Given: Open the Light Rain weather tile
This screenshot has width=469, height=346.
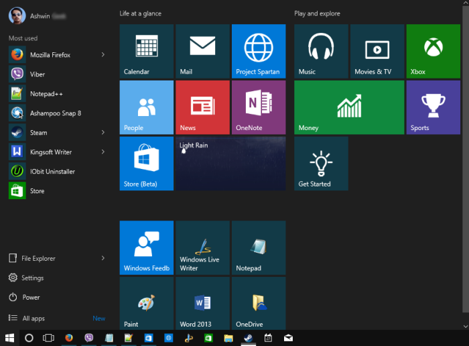Looking at the screenshot, I should click(x=230, y=164).
